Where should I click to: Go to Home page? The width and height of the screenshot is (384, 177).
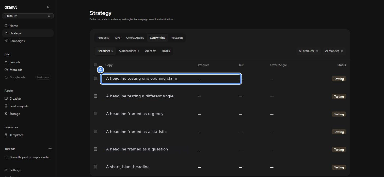coord(28,26)
